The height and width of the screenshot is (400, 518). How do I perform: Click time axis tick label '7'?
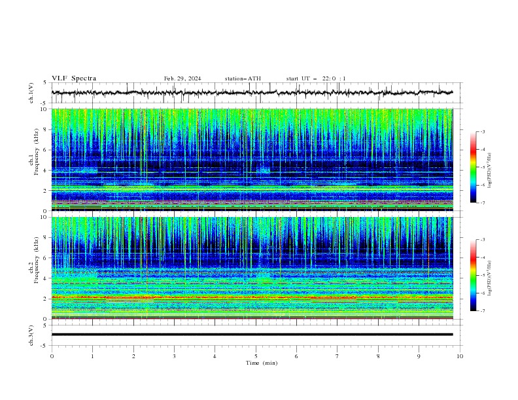pos(337,356)
